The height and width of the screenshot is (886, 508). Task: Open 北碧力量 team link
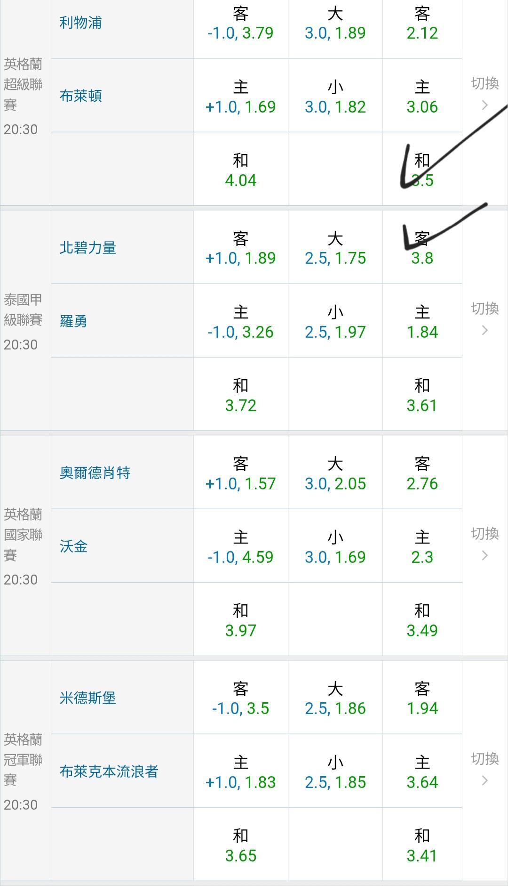87,248
